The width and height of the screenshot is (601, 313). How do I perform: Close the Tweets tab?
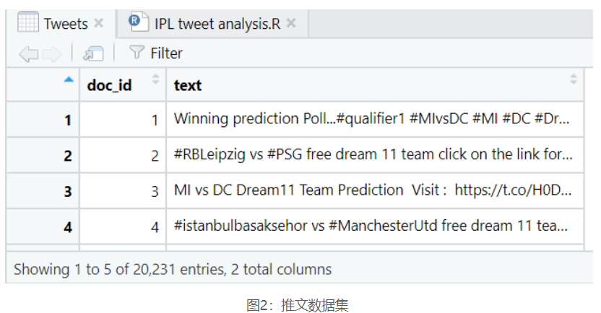(100, 23)
